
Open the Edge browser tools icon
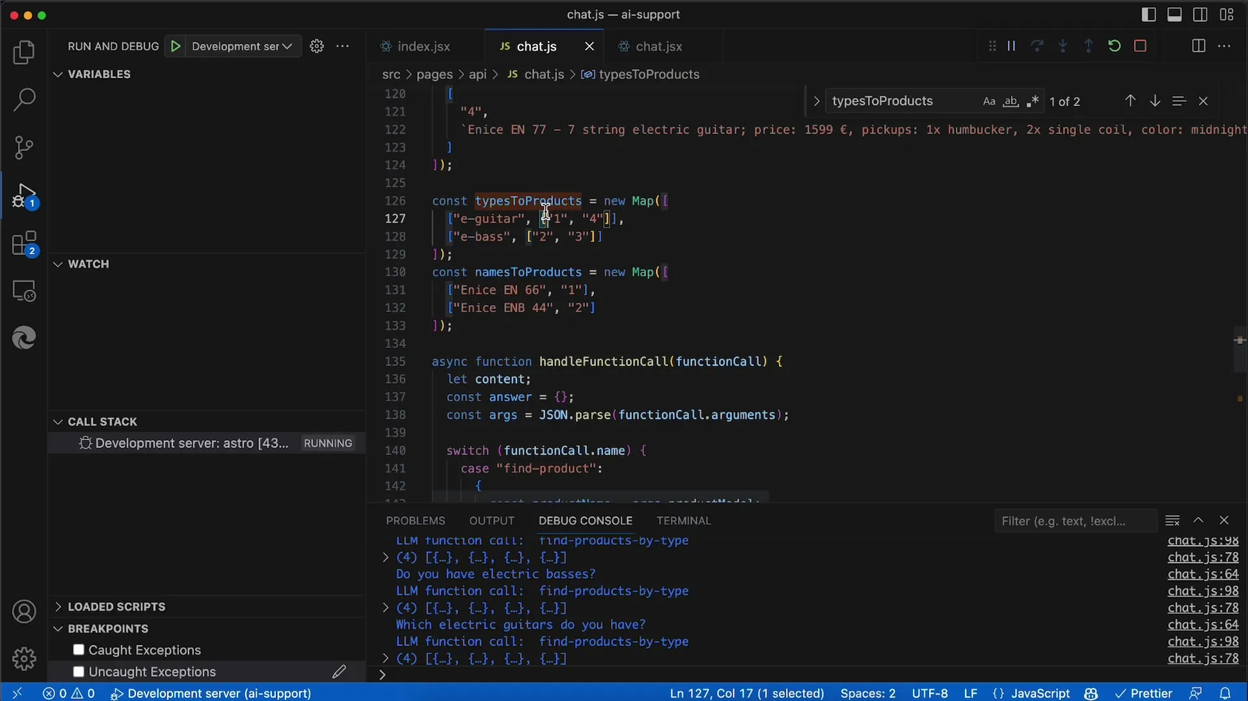tap(24, 338)
